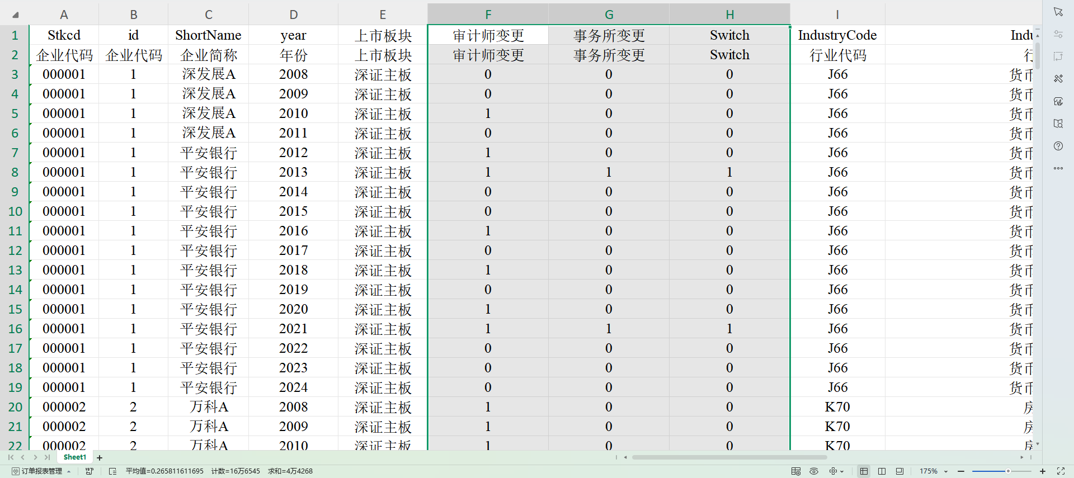Open the help question mark icon
This screenshot has height=478, width=1074.
(1058, 146)
